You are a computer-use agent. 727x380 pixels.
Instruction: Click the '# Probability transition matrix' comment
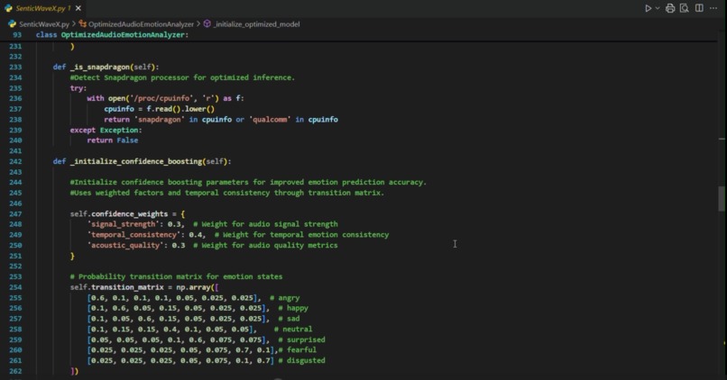click(176, 276)
